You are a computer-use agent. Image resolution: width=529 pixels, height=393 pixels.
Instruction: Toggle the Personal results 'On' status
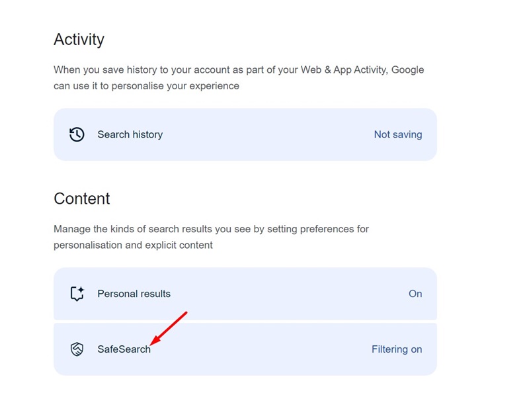415,293
